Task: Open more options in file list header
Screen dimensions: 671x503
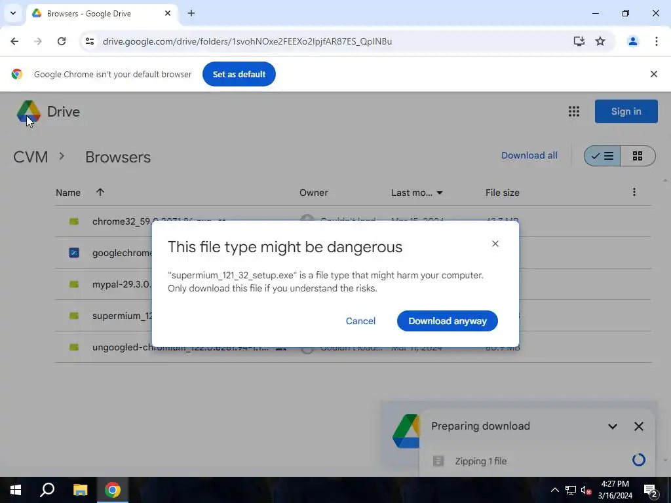Action: [634, 192]
